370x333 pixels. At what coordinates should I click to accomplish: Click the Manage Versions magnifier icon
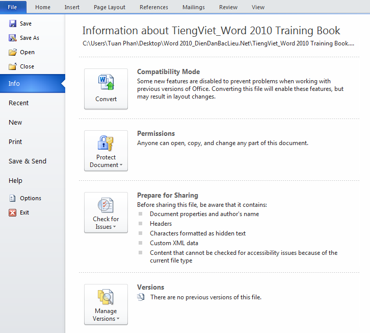(x=105, y=297)
